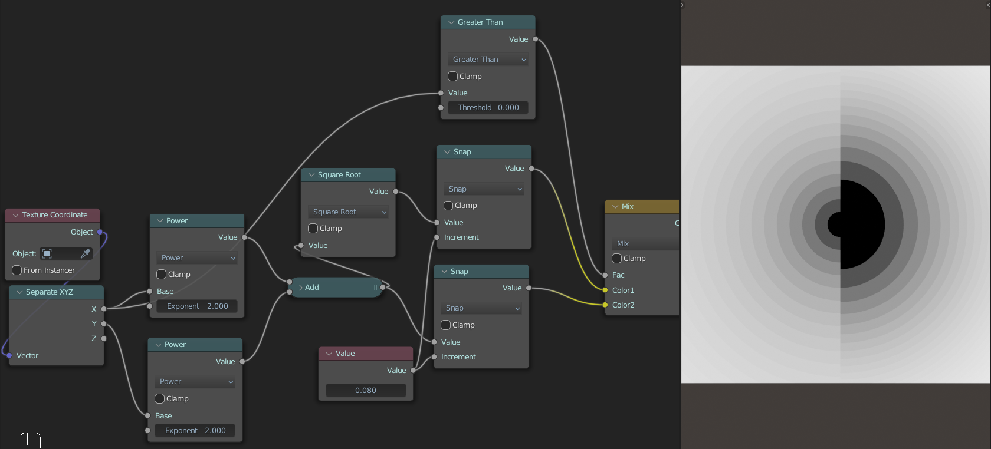
Task: Check Clamp on the Mix node
Action: [x=617, y=259]
